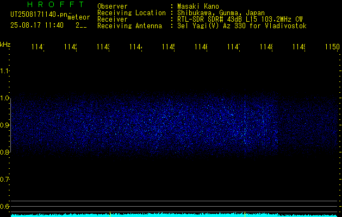Click the bright vertical meteor echo near 1147
This screenshot has width=342, height=217.
(x=245, y=123)
